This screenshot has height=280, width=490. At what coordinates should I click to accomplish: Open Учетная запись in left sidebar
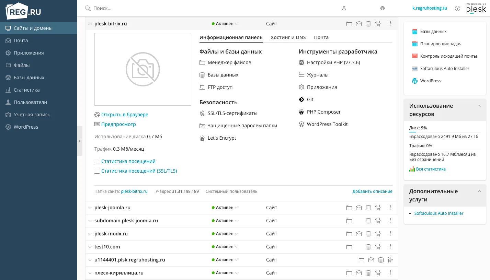tap(38, 115)
